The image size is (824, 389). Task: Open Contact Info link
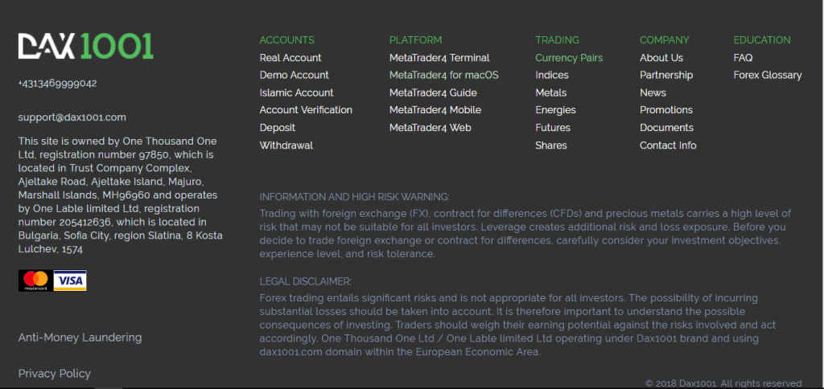[668, 145]
